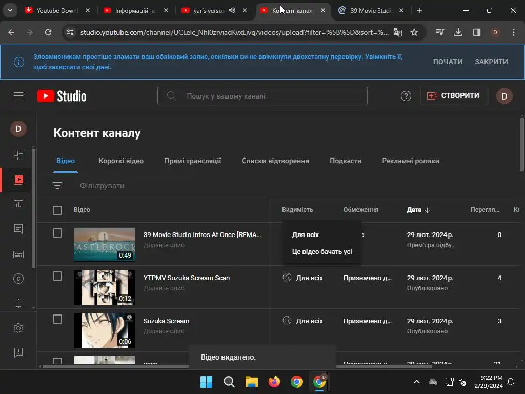The image size is (525, 394).
Task: Open the Copyright sidebar icon
Action: point(18,279)
